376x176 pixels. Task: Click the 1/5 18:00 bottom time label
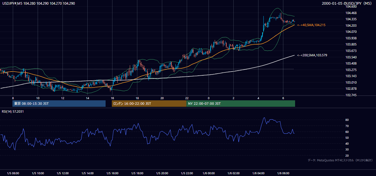[137, 173]
